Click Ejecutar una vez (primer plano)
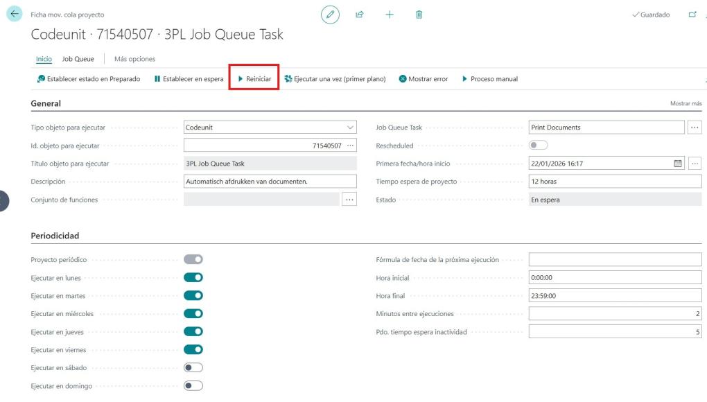The height and width of the screenshot is (402, 707). [334, 79]
